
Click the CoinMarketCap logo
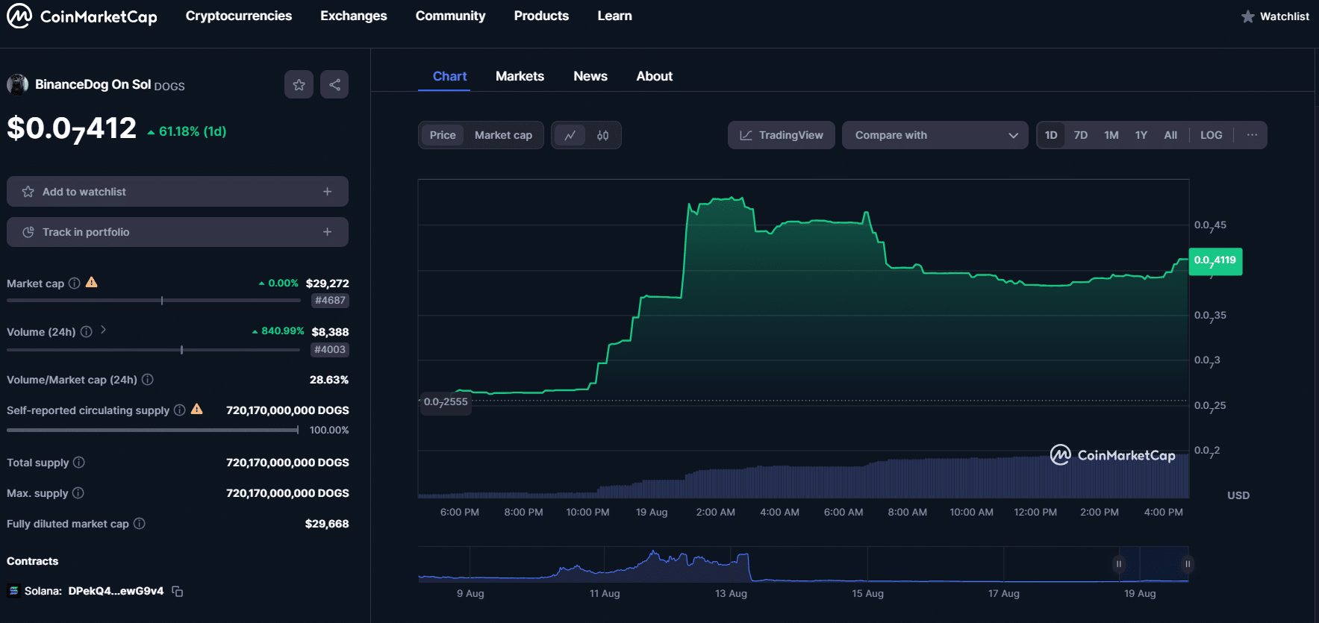(82, 16)
